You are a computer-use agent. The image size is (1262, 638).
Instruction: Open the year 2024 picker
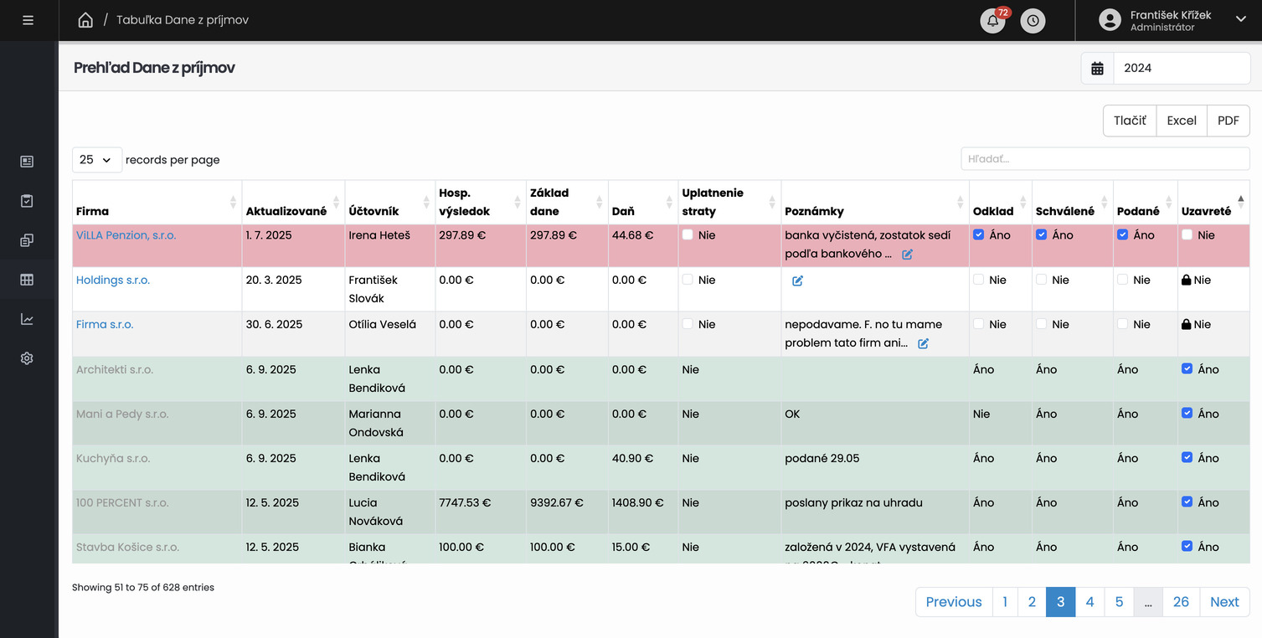(x=1180, y=69)
